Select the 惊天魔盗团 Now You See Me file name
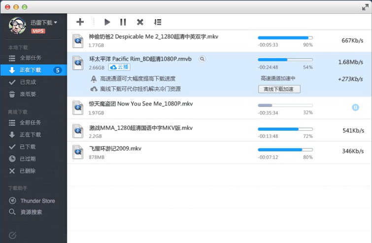Viewport: 372px width, 243px height. coord(141,104)
